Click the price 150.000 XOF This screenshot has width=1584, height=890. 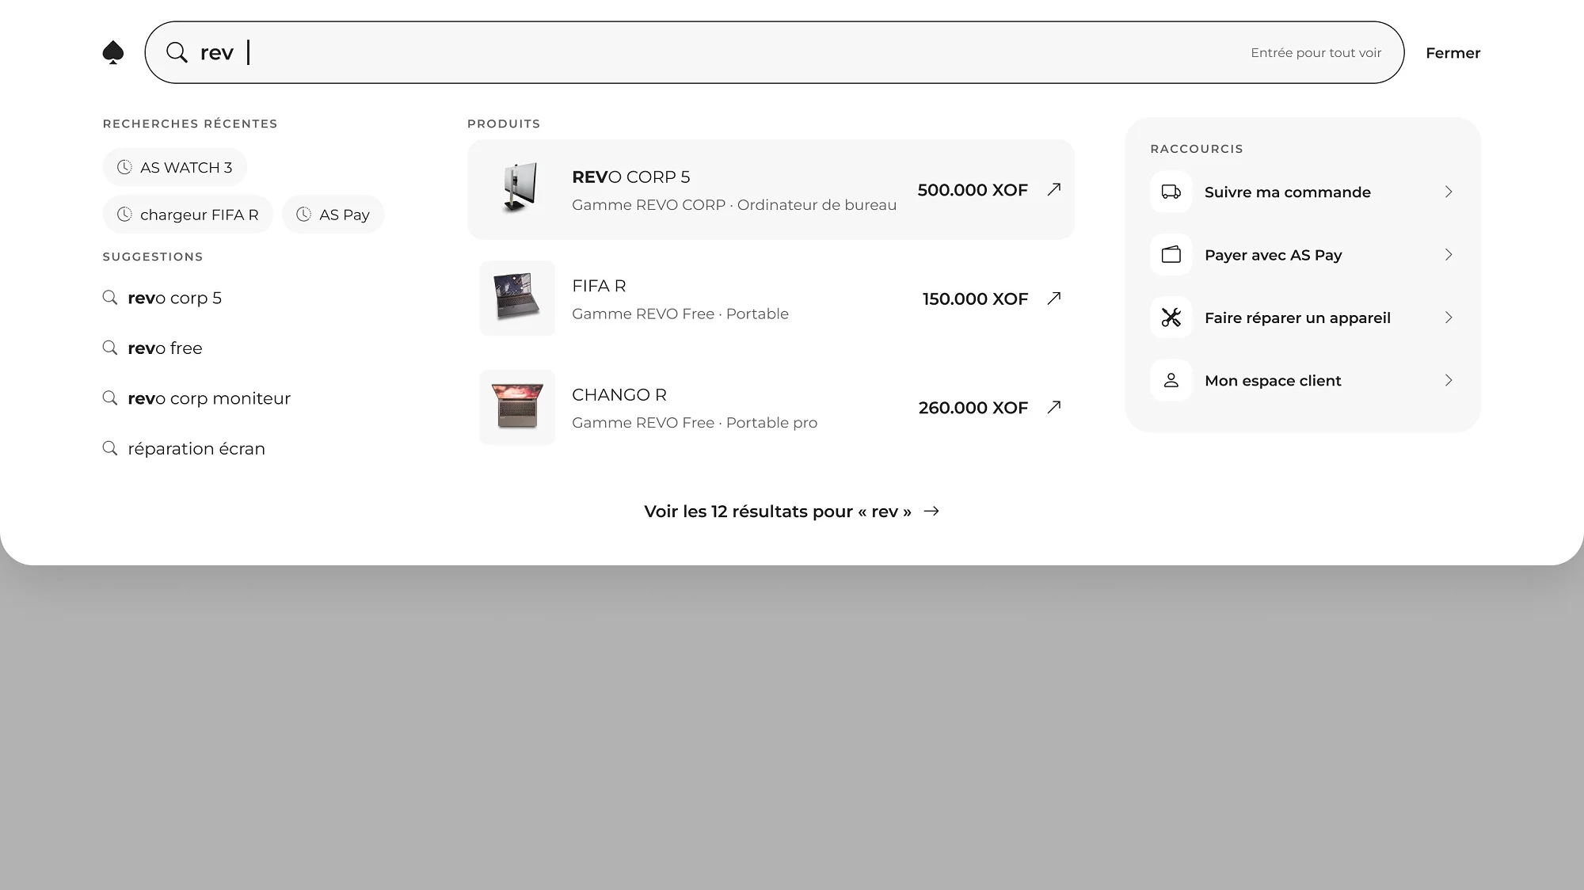[x=975, y=299]
